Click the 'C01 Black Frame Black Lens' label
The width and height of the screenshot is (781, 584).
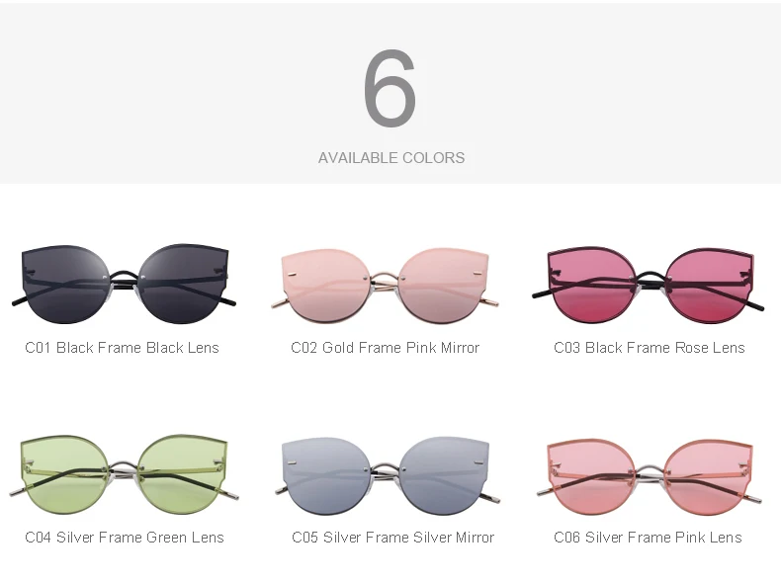click(x=122, y=348)
